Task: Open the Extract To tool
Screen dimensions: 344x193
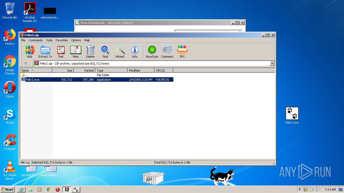Action: [45, 51]
